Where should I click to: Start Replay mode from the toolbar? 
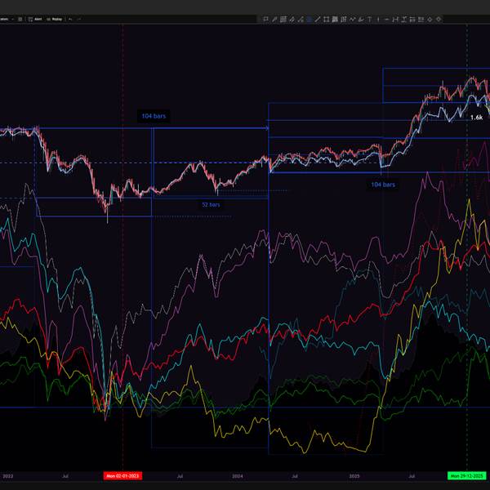[55, 19]
